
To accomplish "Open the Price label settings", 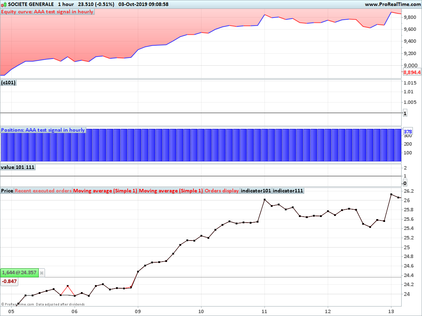I will 7,191.
